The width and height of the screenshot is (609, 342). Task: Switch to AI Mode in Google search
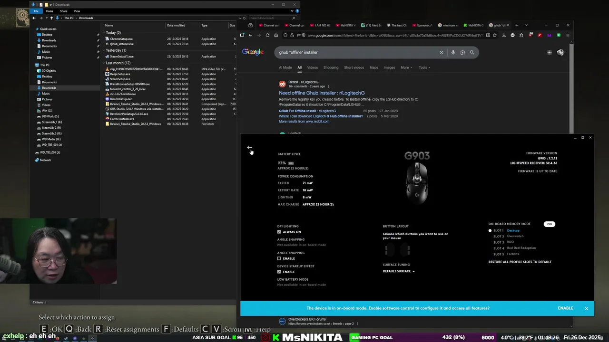coord(285,67)
